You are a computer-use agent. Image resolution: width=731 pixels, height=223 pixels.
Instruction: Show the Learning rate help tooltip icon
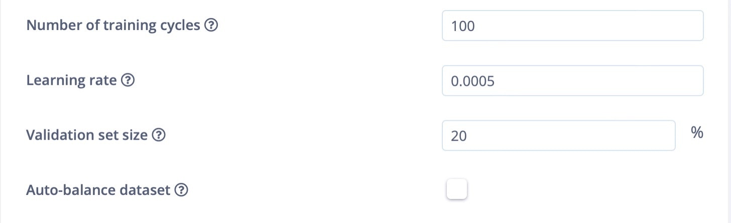pos(128,80)
